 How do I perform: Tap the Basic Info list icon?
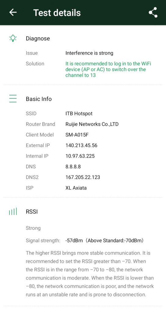[13, 99]
